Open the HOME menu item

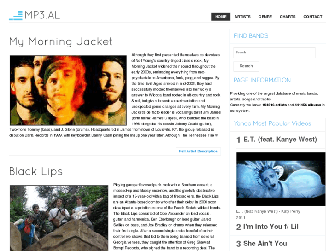(x=221, y=17)
